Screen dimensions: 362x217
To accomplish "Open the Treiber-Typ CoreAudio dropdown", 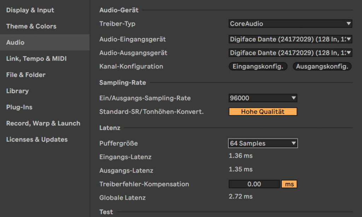I will click(x=290, y=24).
